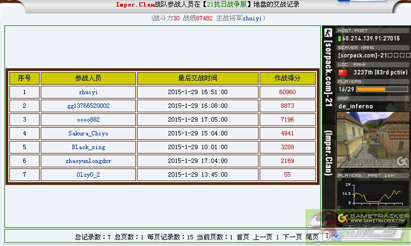
Task: Click the Imper.Clan team name in header
Action: click(135, 4)
